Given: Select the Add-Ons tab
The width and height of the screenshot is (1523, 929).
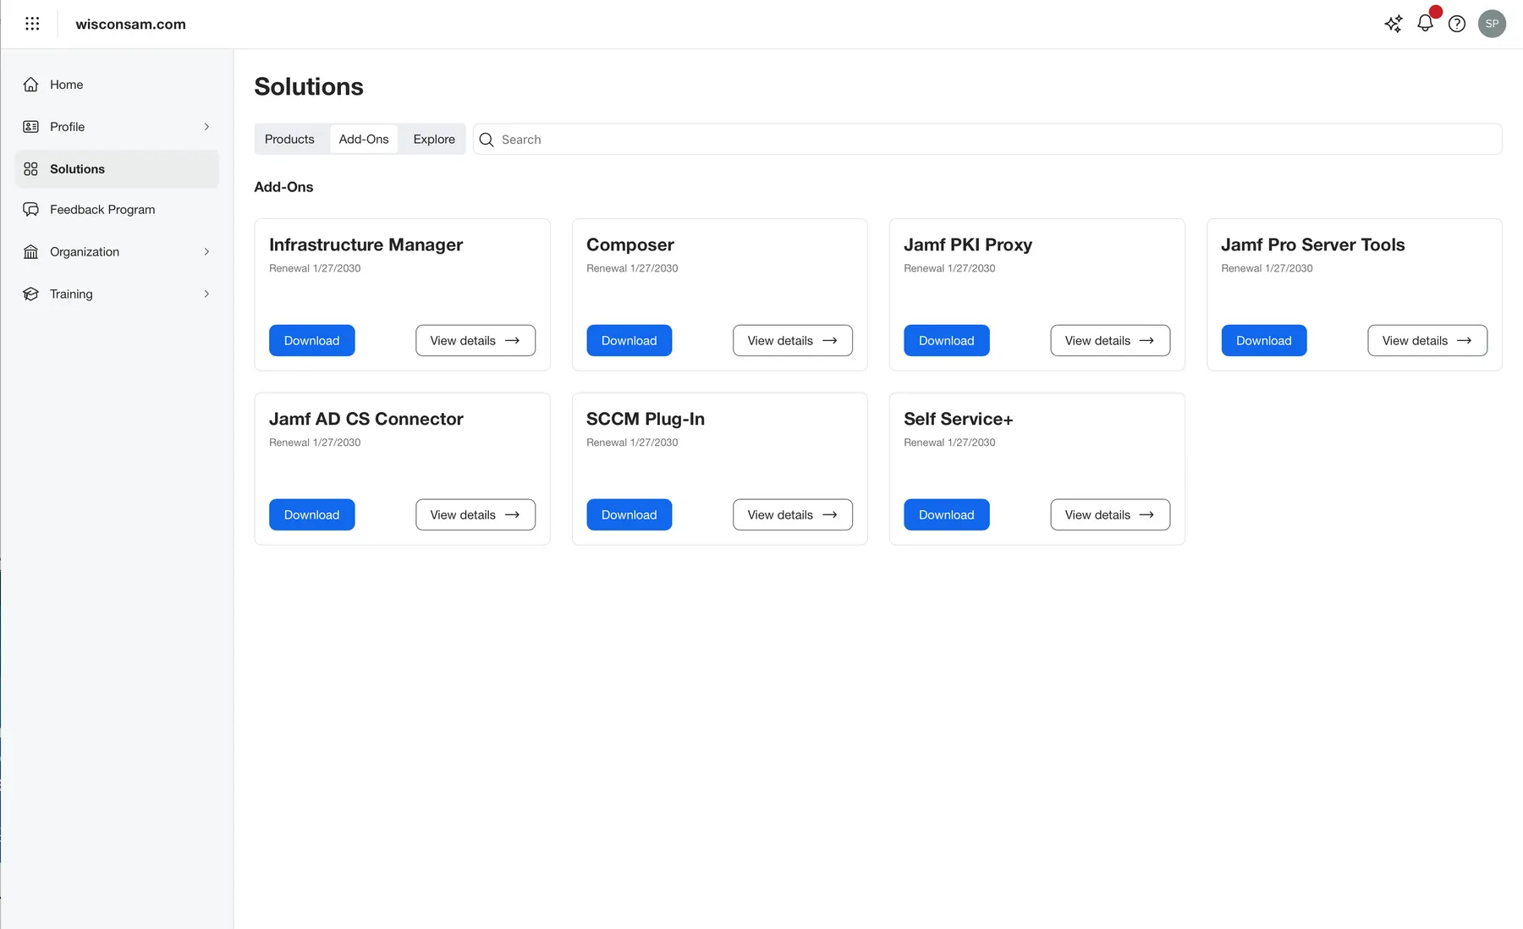Looking at the screenshot, I should tap(364, 140).
